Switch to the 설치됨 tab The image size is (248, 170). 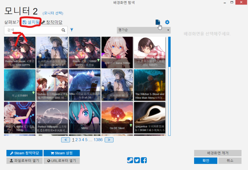click(31, 22)
